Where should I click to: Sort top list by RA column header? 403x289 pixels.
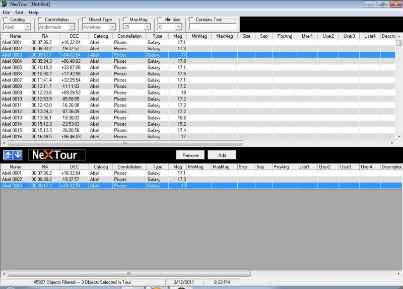click(45, 36)
